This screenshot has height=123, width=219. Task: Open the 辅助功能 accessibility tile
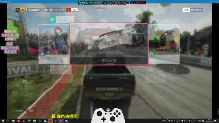54,44
